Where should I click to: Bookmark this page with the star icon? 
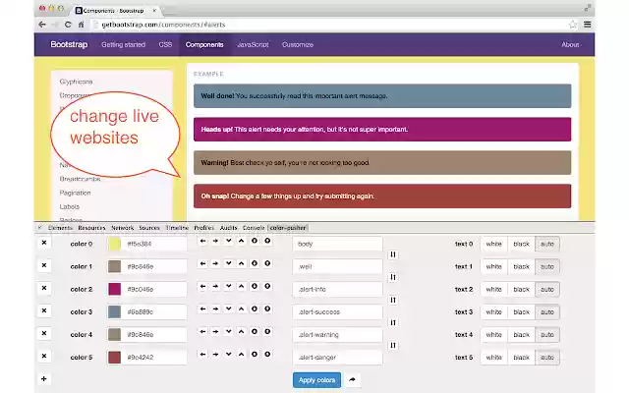pyautogui.click(x=572, y=25)
